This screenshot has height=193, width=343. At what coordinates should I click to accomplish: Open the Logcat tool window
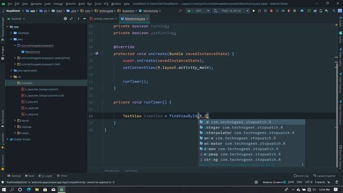pyautogui.click(x=45, y=176)
